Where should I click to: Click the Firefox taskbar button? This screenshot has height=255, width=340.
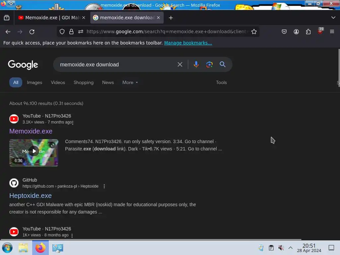point(40,248)
